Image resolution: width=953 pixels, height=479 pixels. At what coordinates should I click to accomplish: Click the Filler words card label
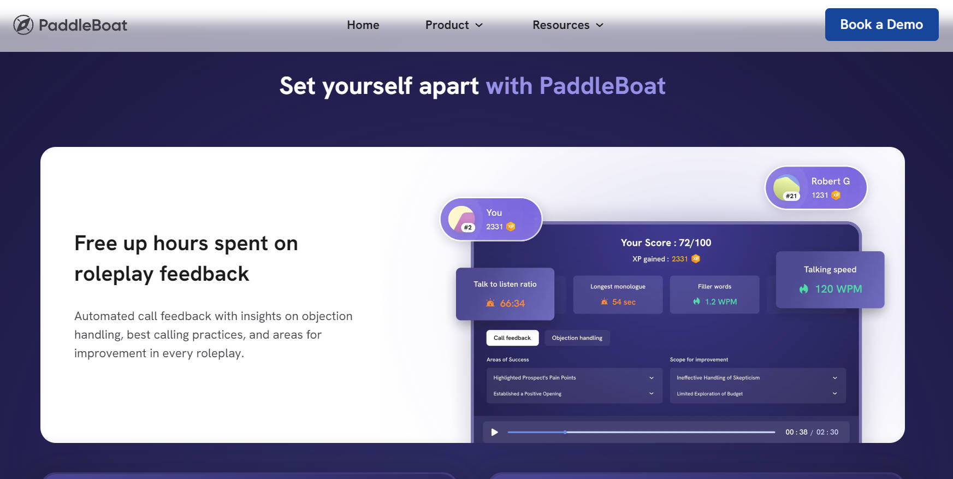[714, 286]
